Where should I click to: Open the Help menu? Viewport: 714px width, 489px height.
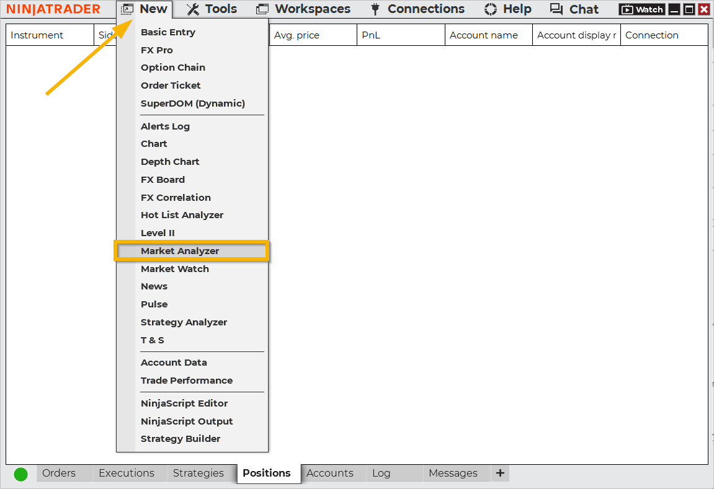[x=507, y=9]
